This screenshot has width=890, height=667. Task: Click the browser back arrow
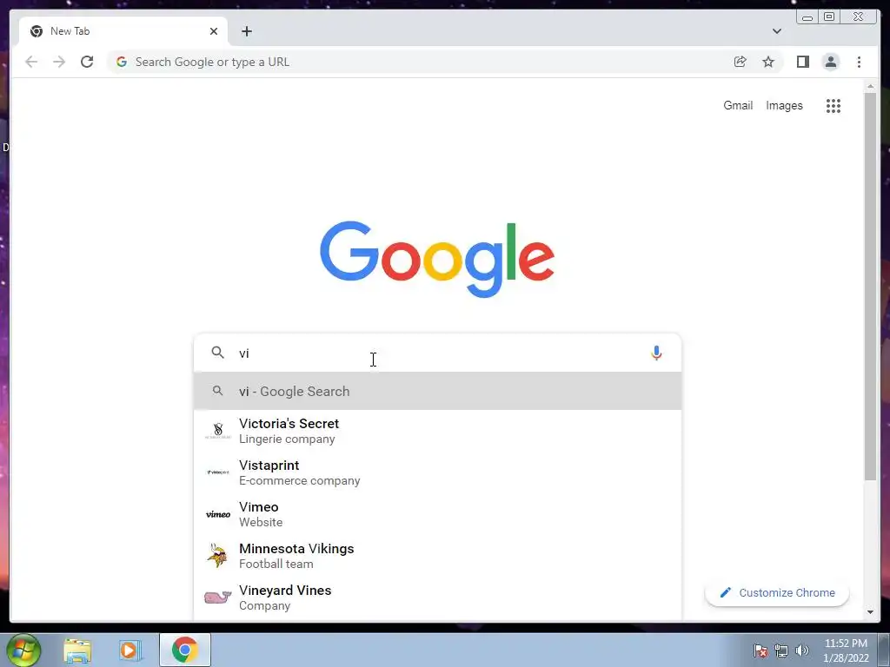(31, 62)
